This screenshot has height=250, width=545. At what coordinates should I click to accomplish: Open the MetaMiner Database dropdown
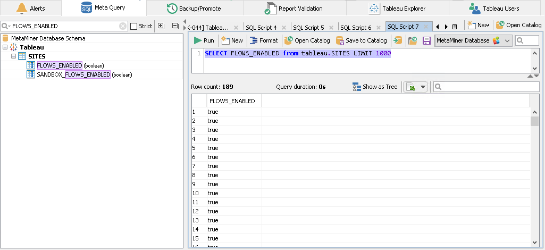(473, 40)
